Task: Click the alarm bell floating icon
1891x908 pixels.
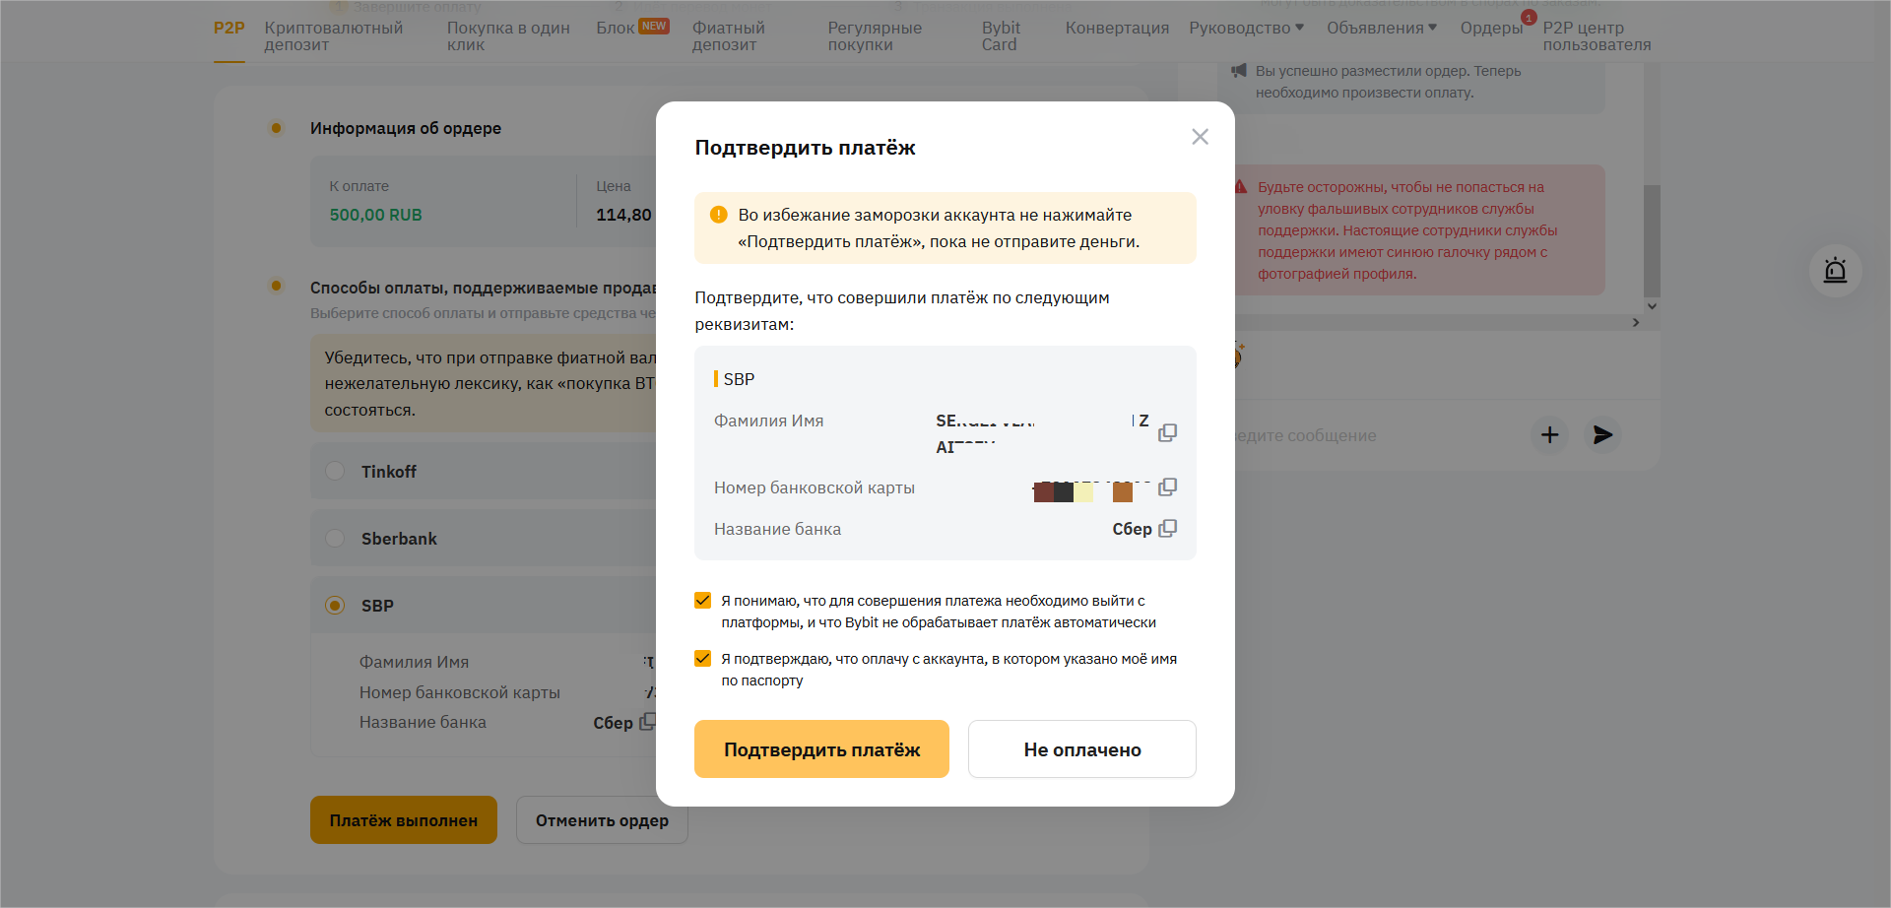Action: [x=1835, y=271]
